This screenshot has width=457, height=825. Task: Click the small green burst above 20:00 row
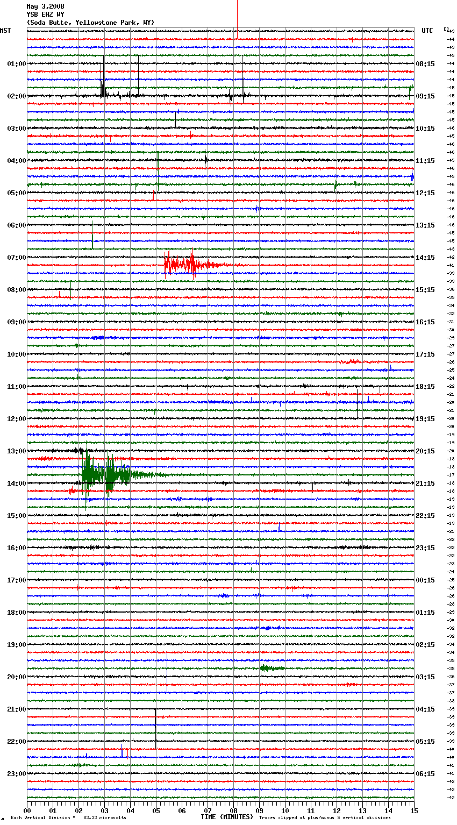point(272,668)
